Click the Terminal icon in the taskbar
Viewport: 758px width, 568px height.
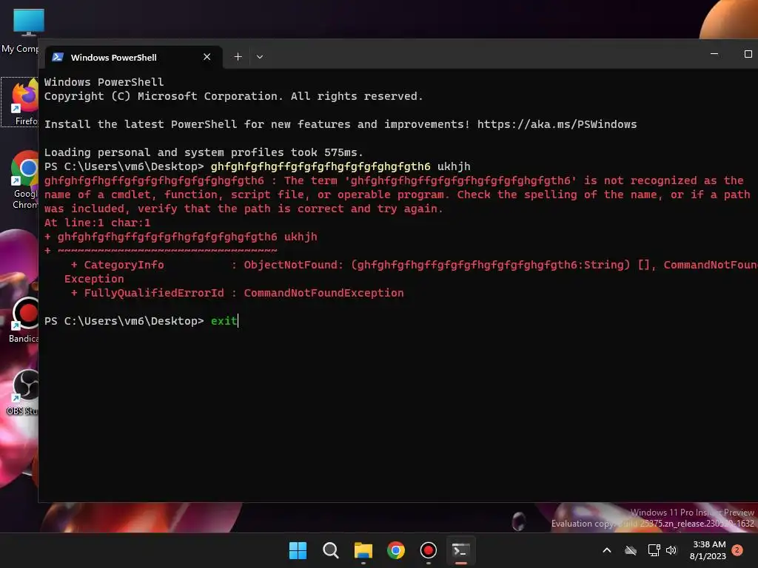[460, 550]
